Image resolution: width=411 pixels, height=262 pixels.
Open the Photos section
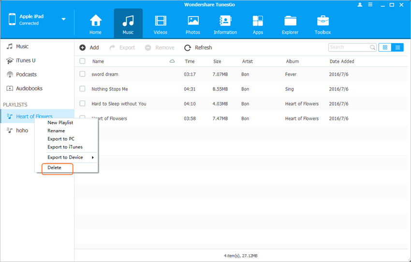pyautogui.click(x=193, y=24)
